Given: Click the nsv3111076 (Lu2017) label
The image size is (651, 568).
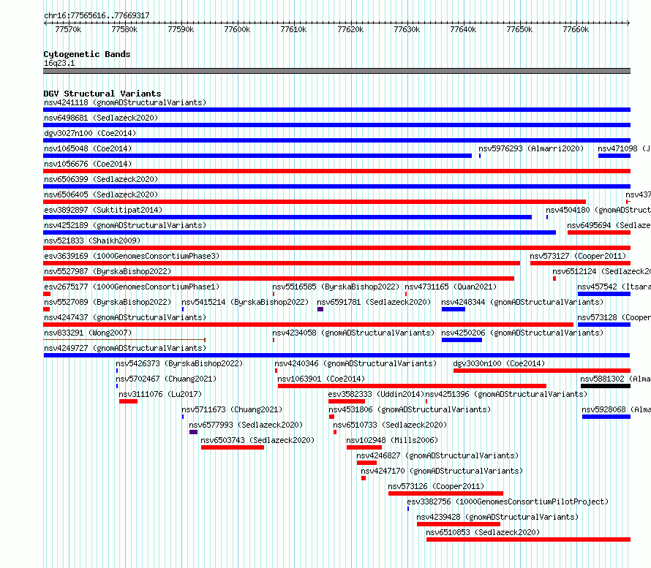Looking at the screenshot, I should pos(160,394).
